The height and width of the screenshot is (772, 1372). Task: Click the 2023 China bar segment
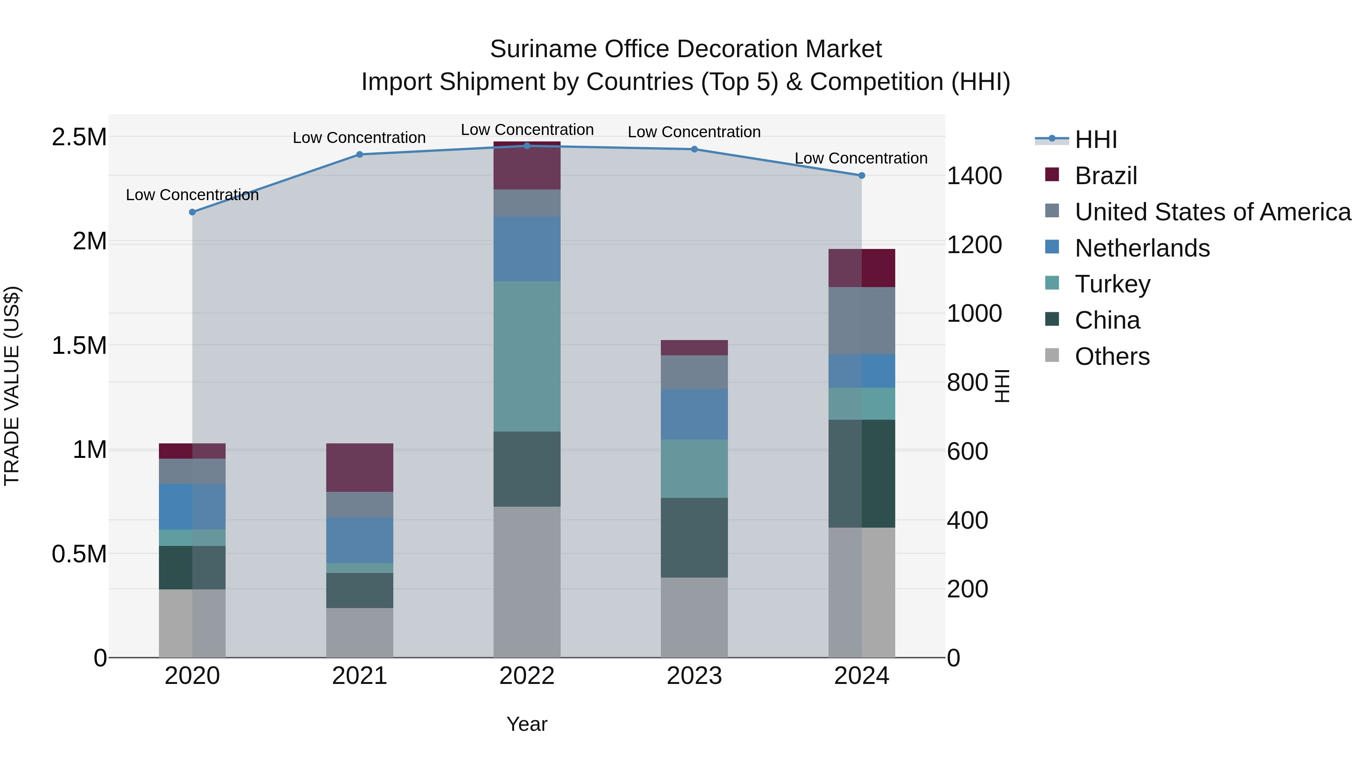point(694,538)
